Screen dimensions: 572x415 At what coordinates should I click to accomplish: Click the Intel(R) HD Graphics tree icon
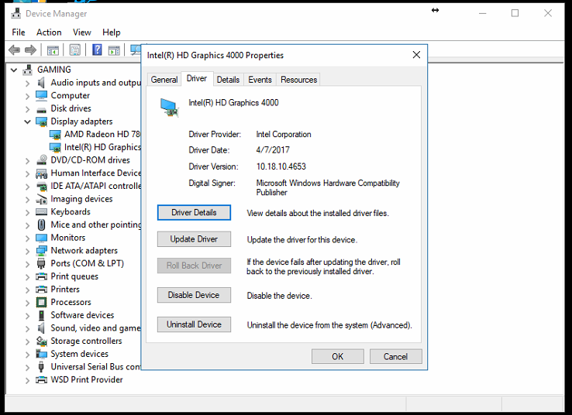pyautogui.click(x=55, y=148)
